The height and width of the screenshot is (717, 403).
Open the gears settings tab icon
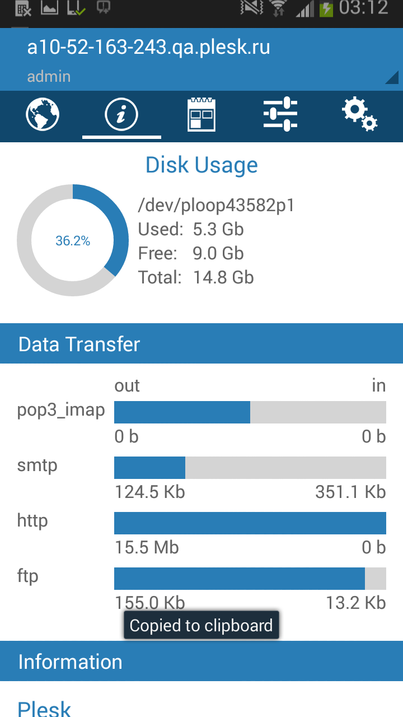tap(360, 114)
